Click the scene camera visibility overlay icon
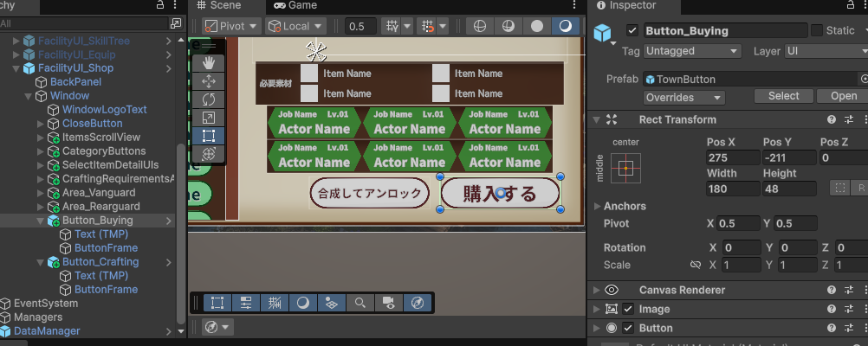This screenshot has width=868, height=346. point(388,303)
